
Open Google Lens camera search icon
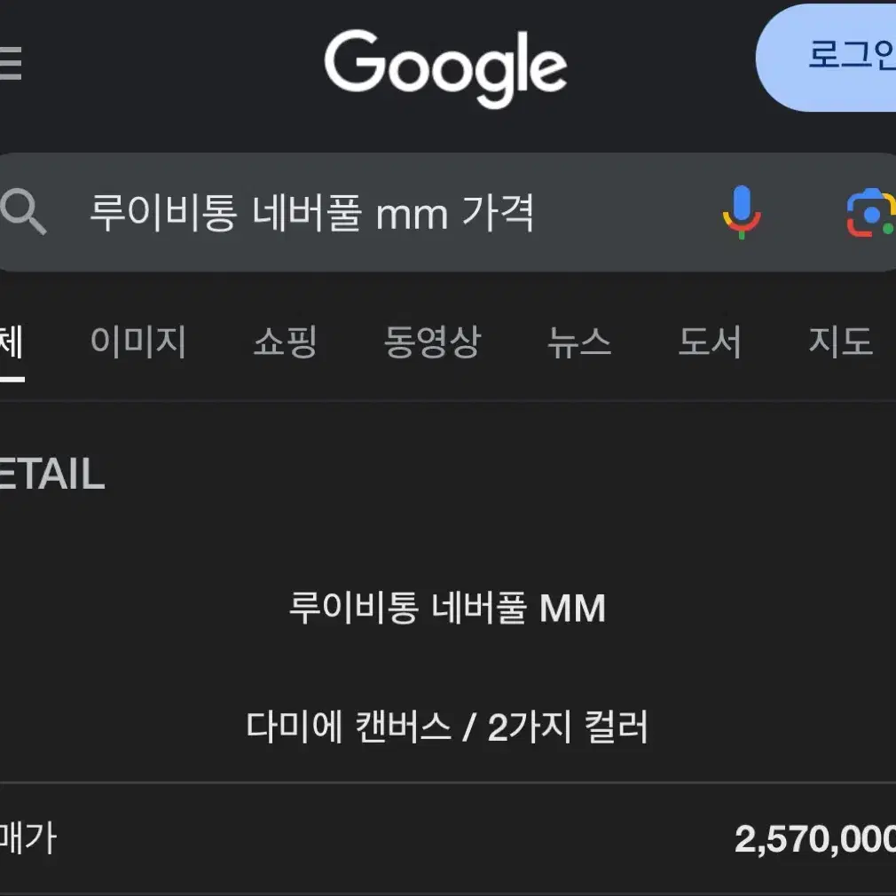click(871, 213)
